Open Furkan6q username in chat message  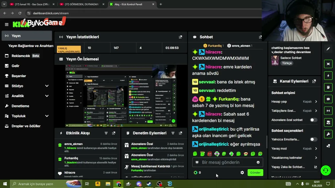228,99
